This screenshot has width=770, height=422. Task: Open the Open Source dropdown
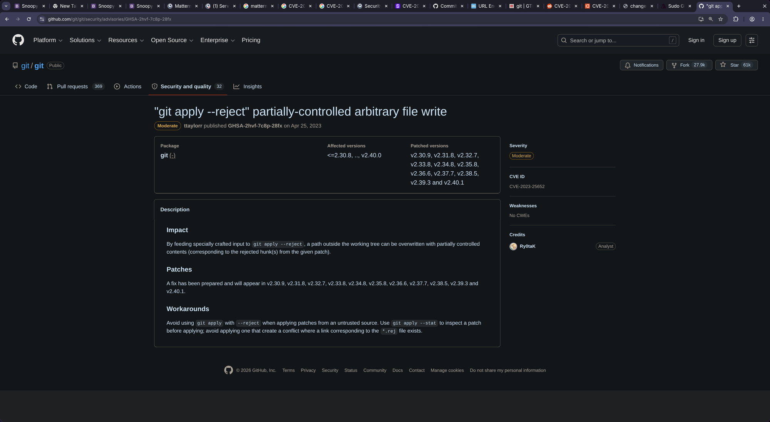[x=172, y=40]
